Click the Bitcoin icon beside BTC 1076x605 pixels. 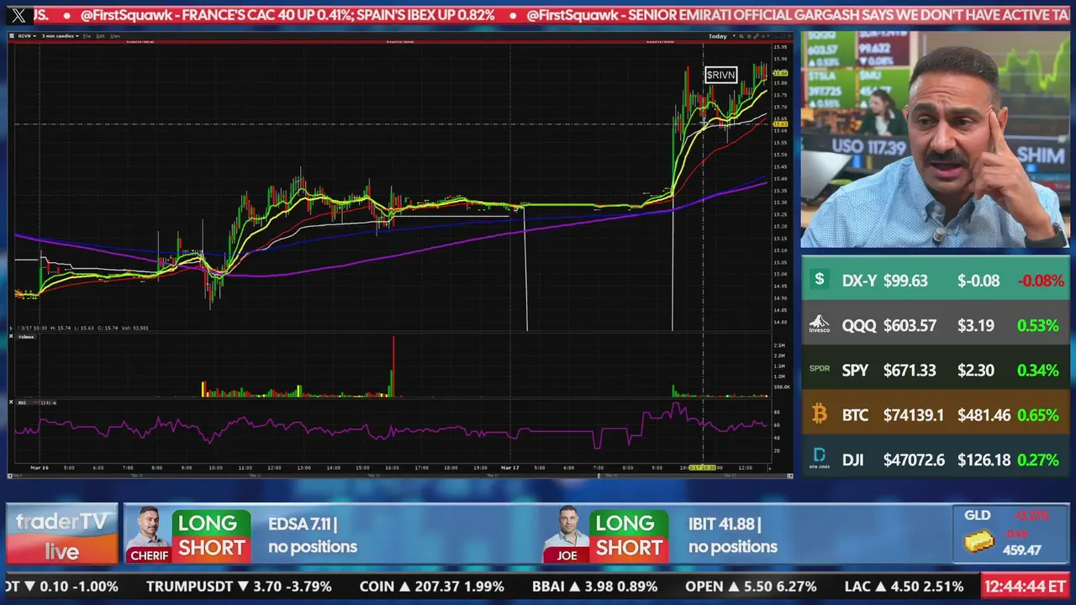click(x=820, y=414)
